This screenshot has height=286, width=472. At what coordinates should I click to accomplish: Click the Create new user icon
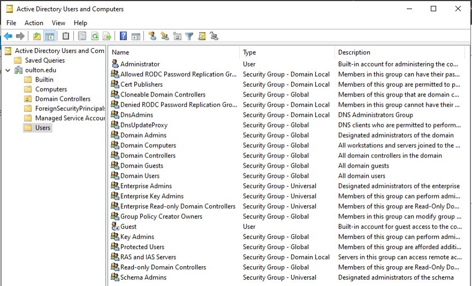(x=152, y=36)
